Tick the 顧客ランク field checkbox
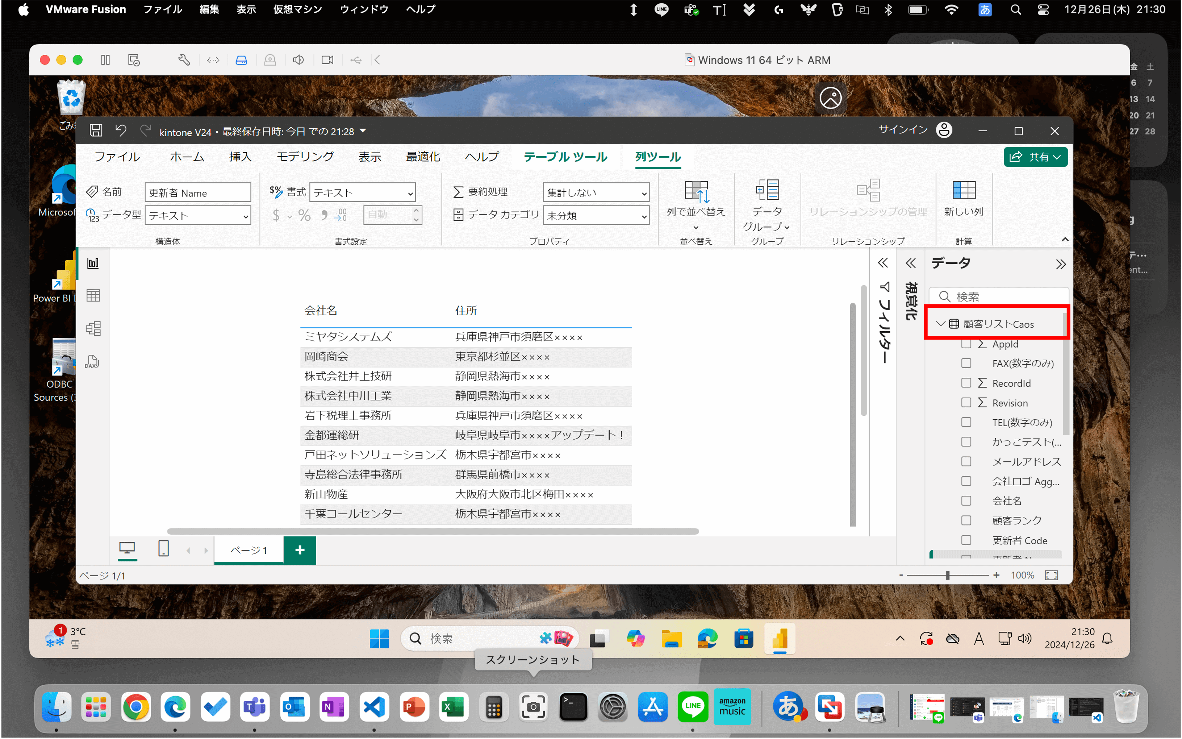Image resolution: width=1182 pixels, height=739 pixels. [966, 520]
